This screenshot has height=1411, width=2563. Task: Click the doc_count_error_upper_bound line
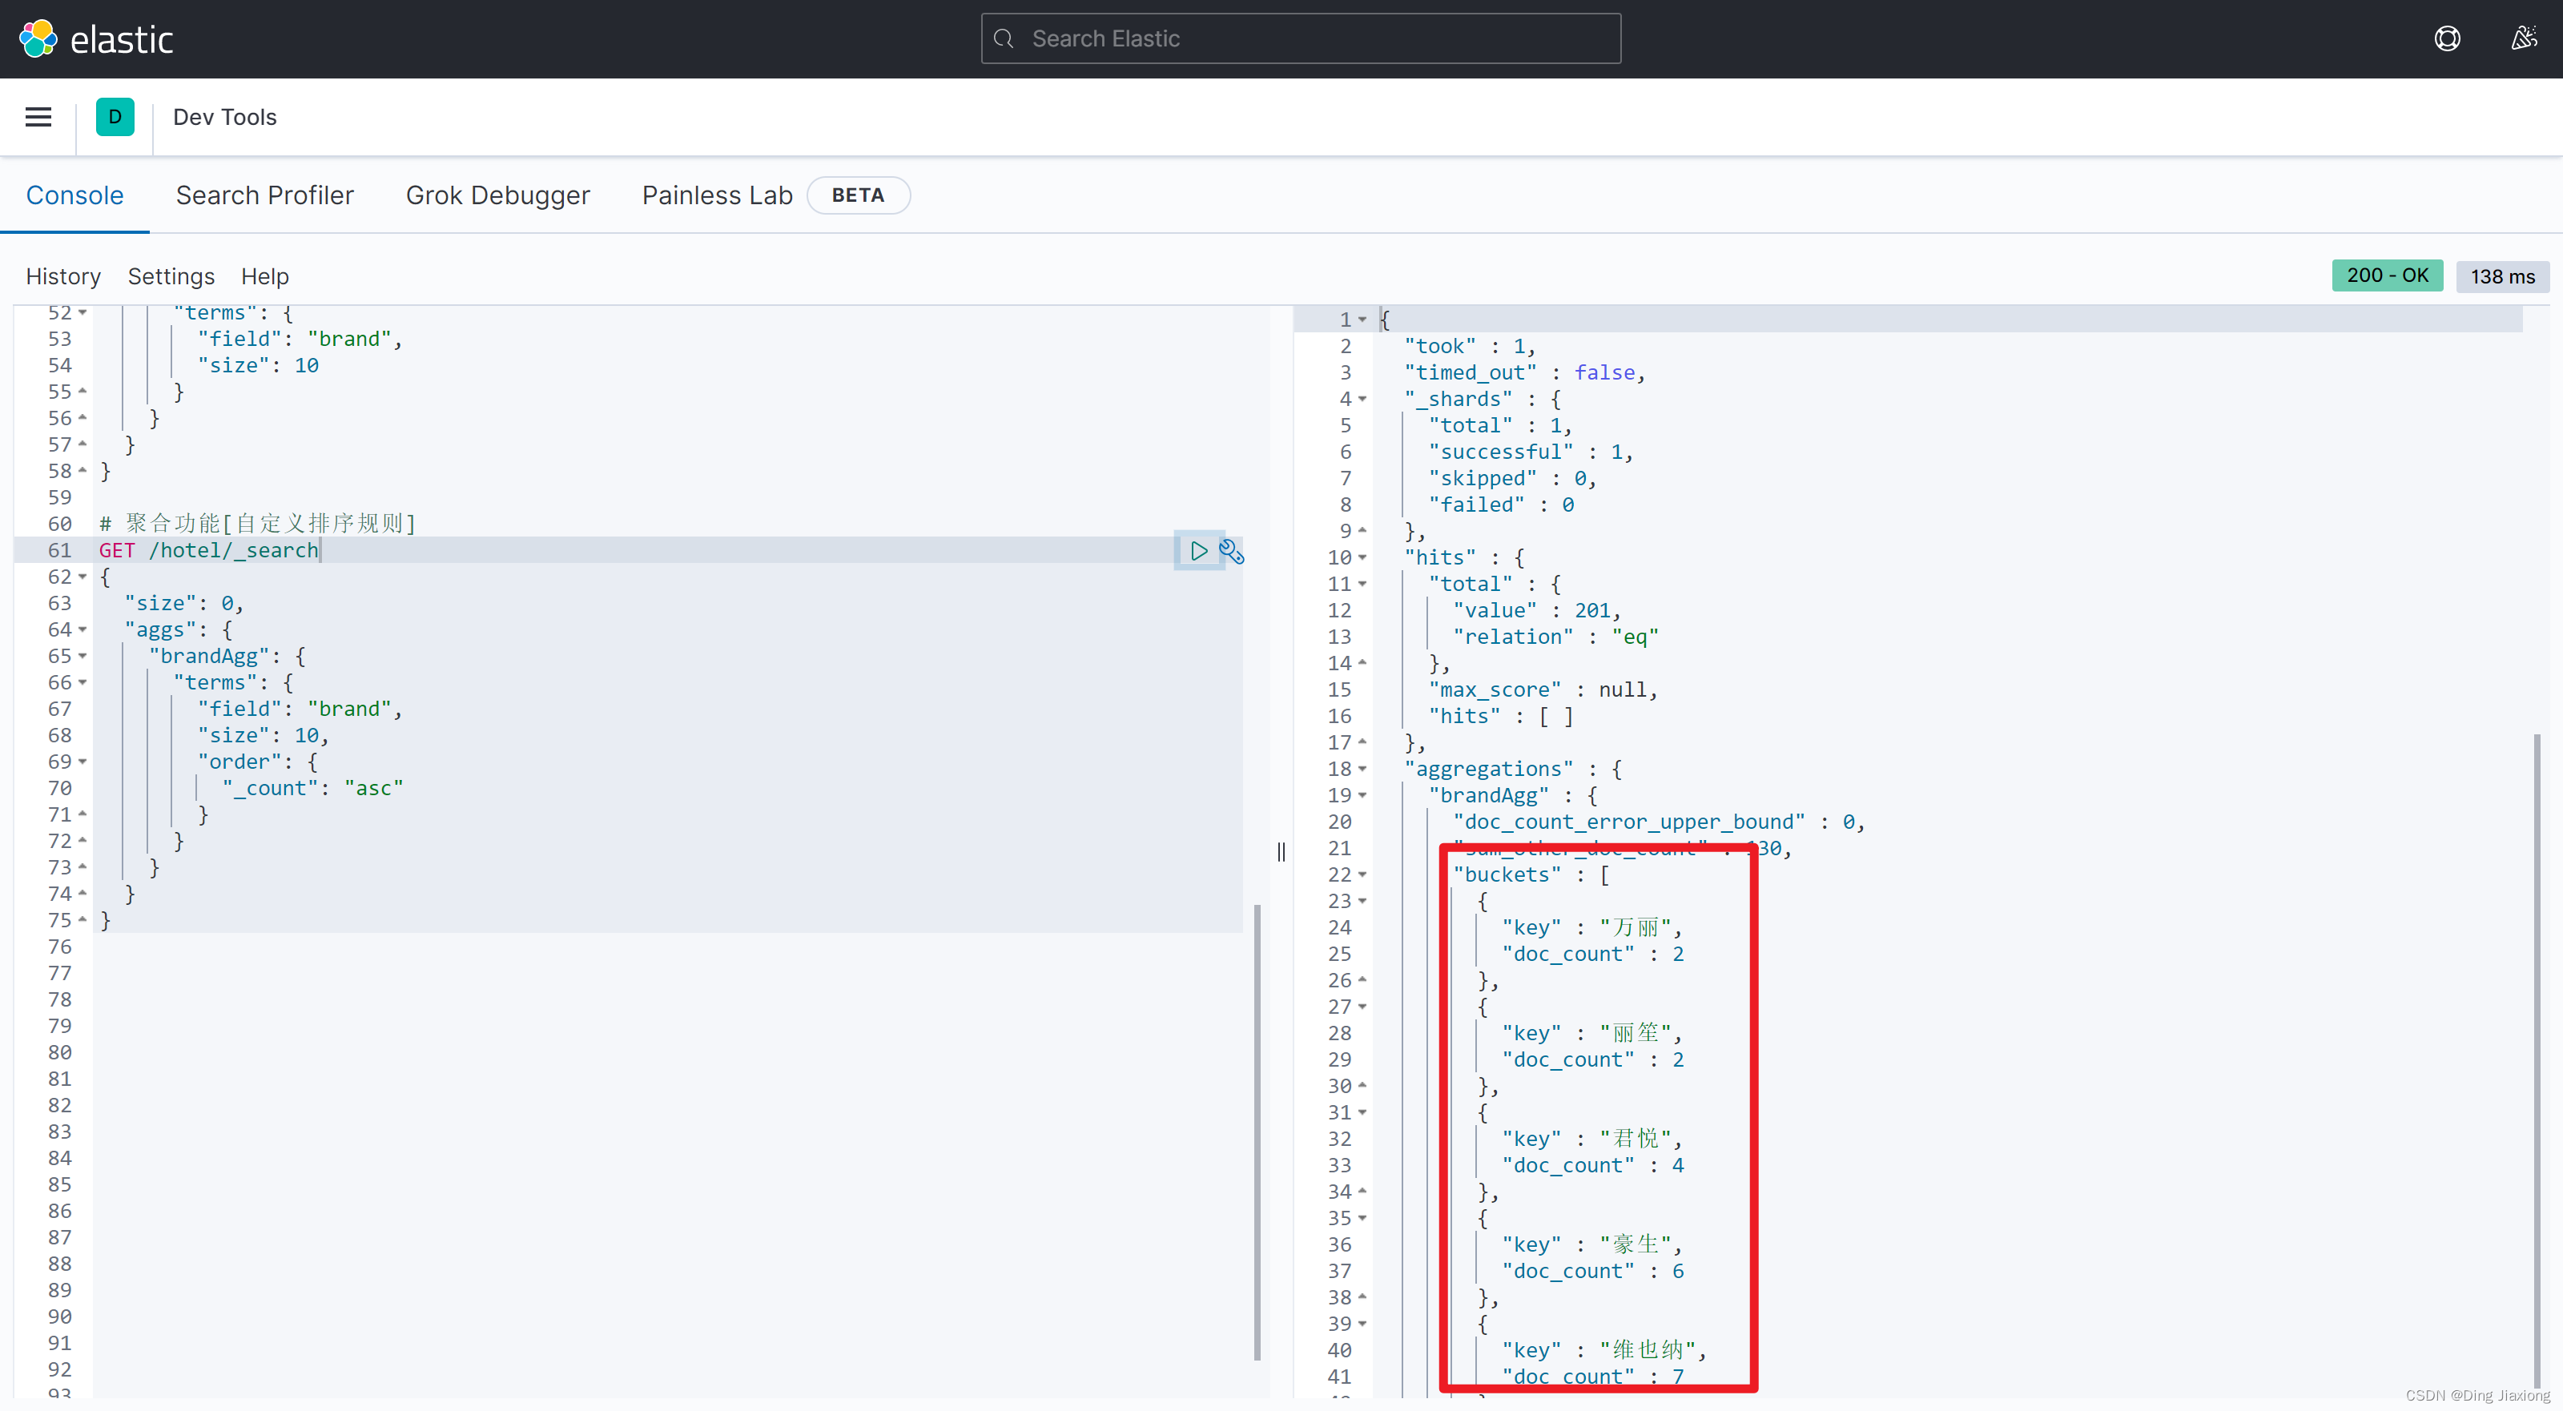coord(1659,823)
